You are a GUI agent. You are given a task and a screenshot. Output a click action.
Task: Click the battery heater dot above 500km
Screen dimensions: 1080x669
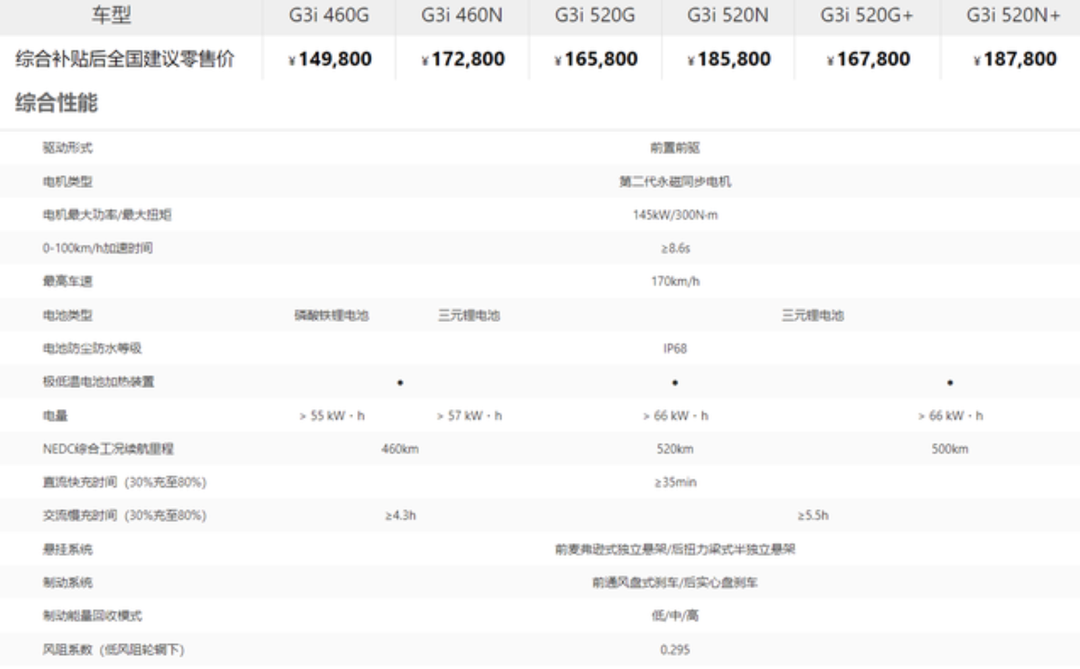coord(950,383)
